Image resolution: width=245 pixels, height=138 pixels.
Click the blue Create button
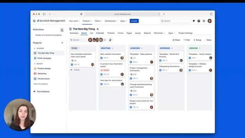[x=134, y=21]
